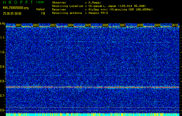This screenshot has width=182, height=116.
Task: Click time marker 0006
Action: tap(105, 25)
